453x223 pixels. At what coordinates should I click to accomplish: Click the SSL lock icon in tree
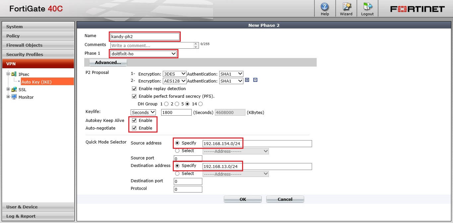14,89
